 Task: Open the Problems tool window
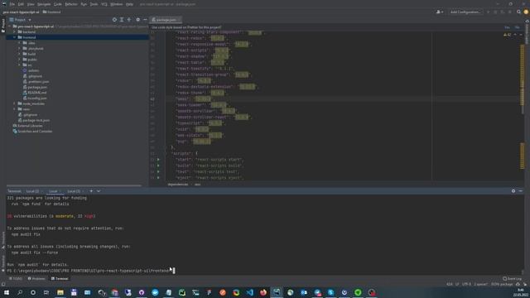coord(36,279)
